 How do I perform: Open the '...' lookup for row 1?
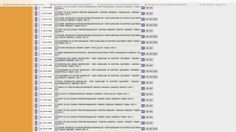[56, 8]
